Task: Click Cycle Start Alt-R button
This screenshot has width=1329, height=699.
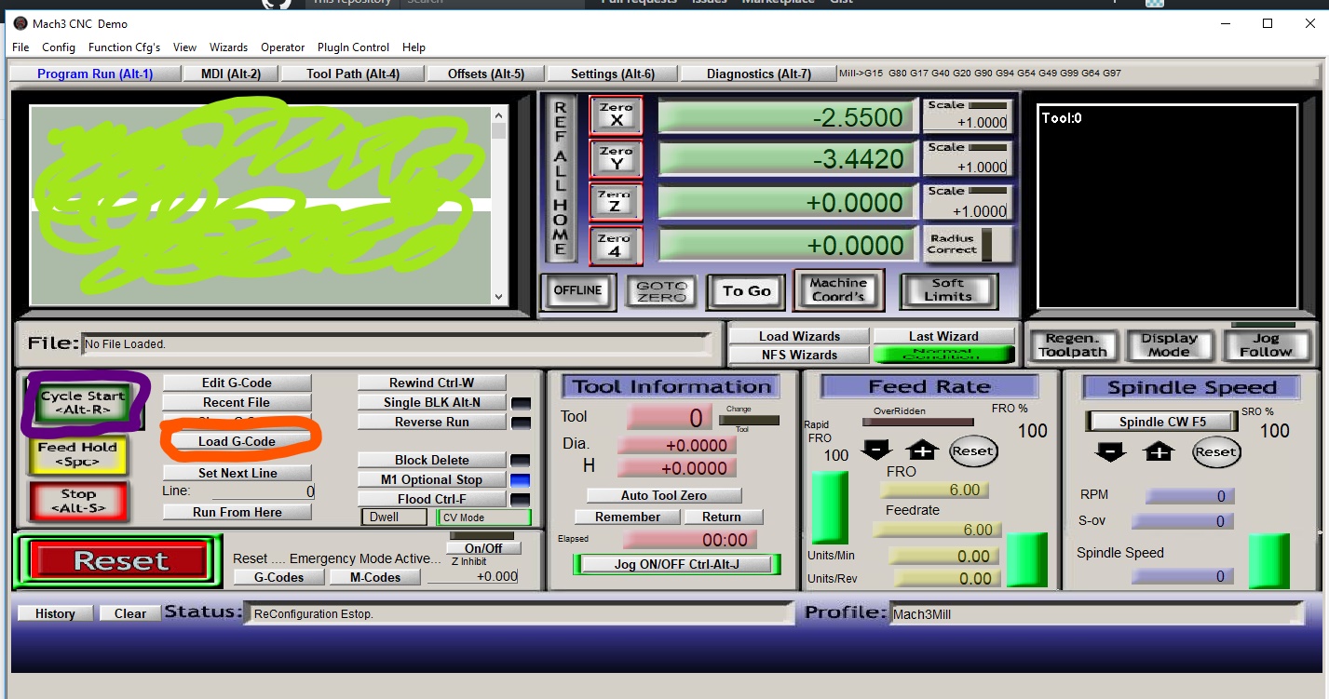Action: pyautogui.click(x=82, y=402)
